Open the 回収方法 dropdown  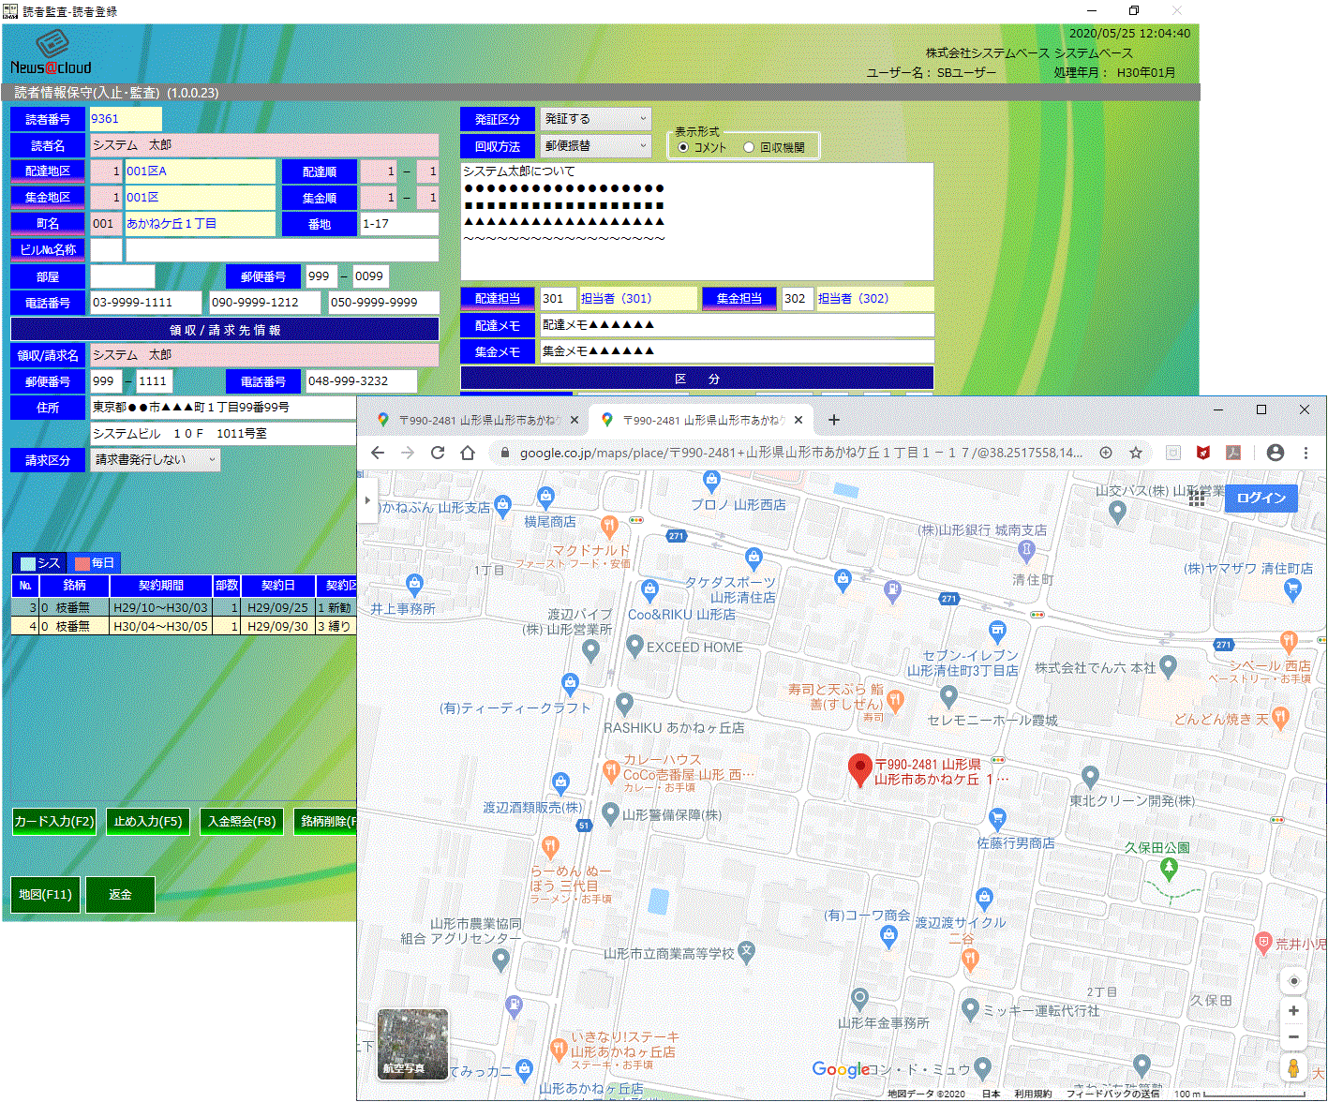[595, 146]
